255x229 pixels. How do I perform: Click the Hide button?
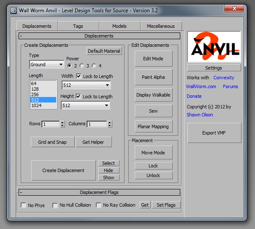pyautogui.click(x=109, y=170)
